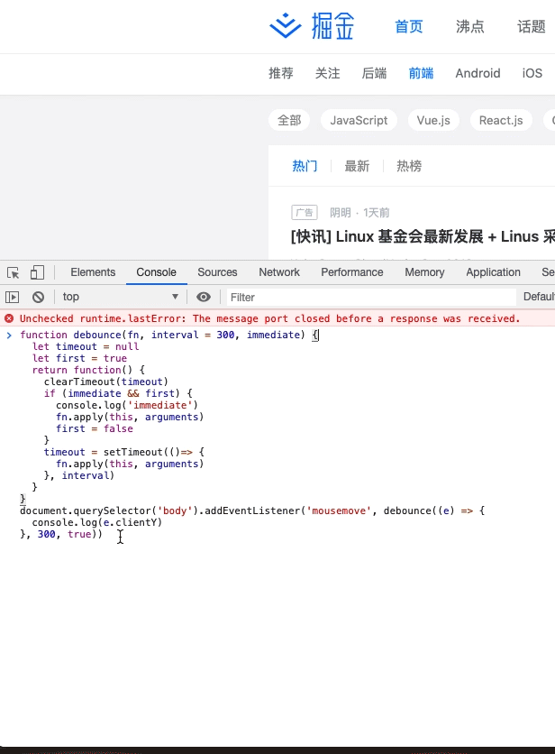
Task: Clear console with the ban icon
Action: click(38, 297)
